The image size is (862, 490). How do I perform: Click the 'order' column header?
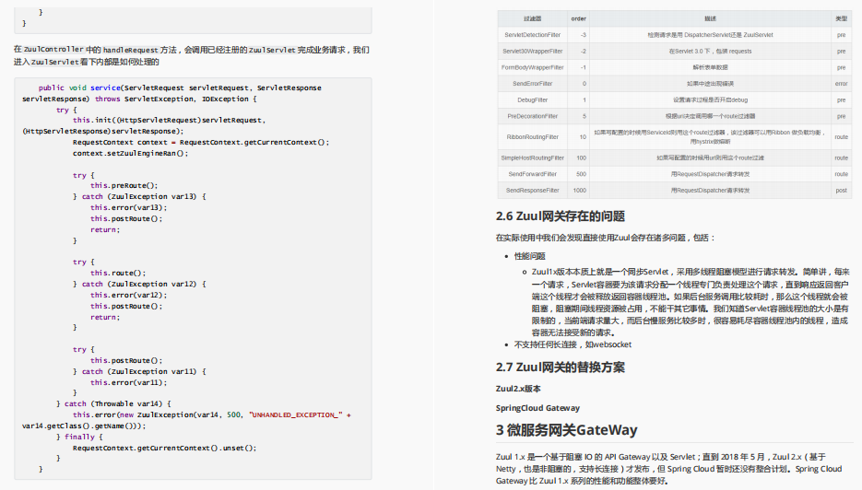pos(578,18)
